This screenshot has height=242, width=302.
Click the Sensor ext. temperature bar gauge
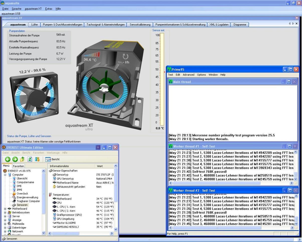point(162,79)
